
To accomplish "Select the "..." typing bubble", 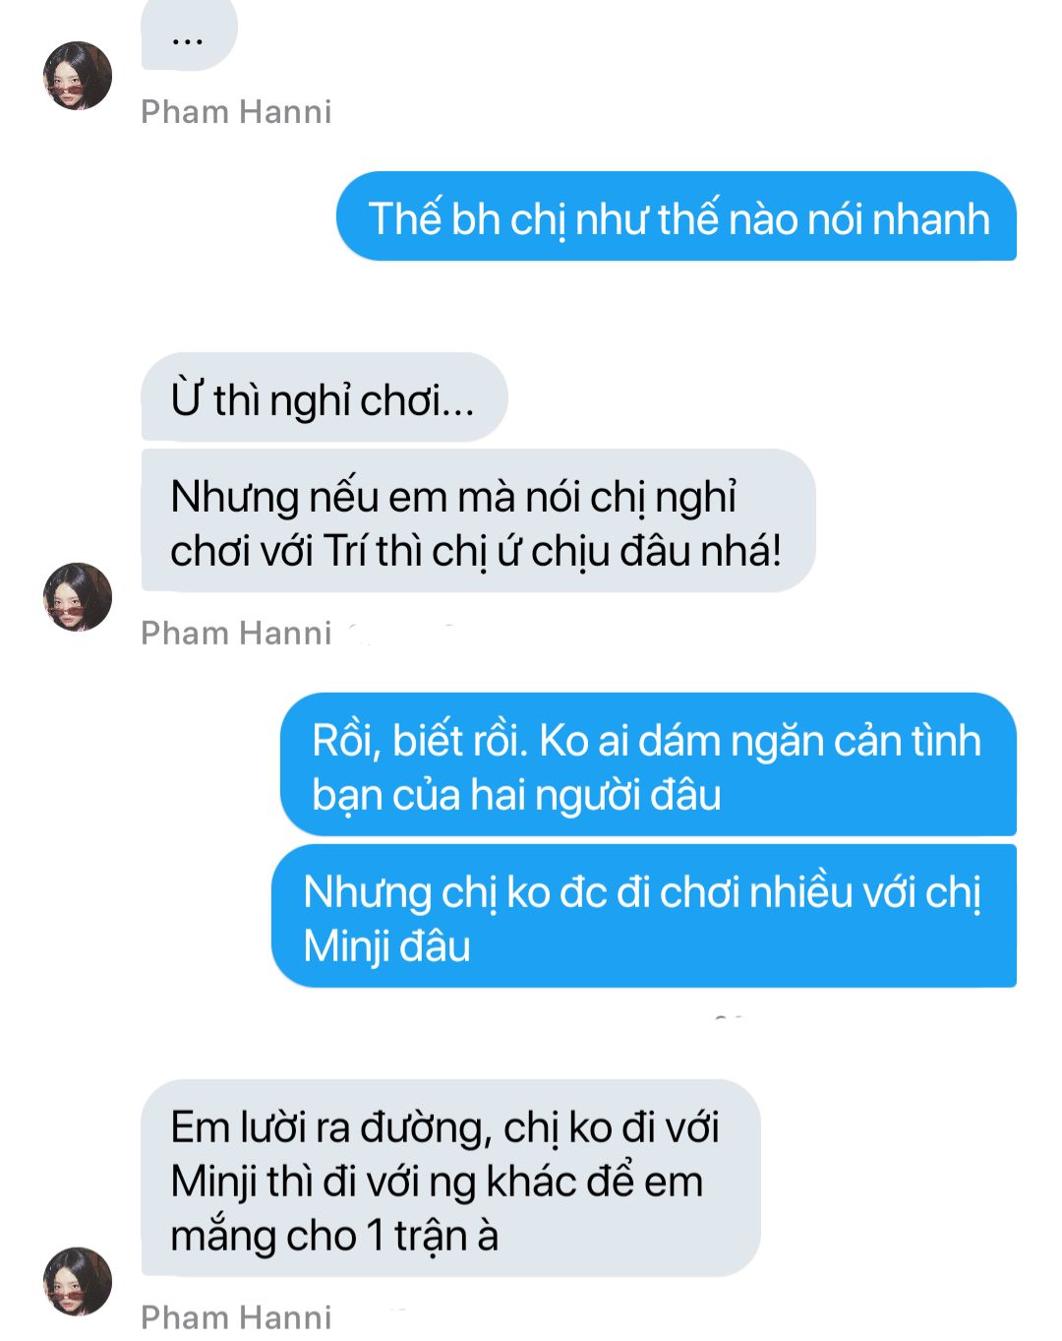I will point(189,35).
